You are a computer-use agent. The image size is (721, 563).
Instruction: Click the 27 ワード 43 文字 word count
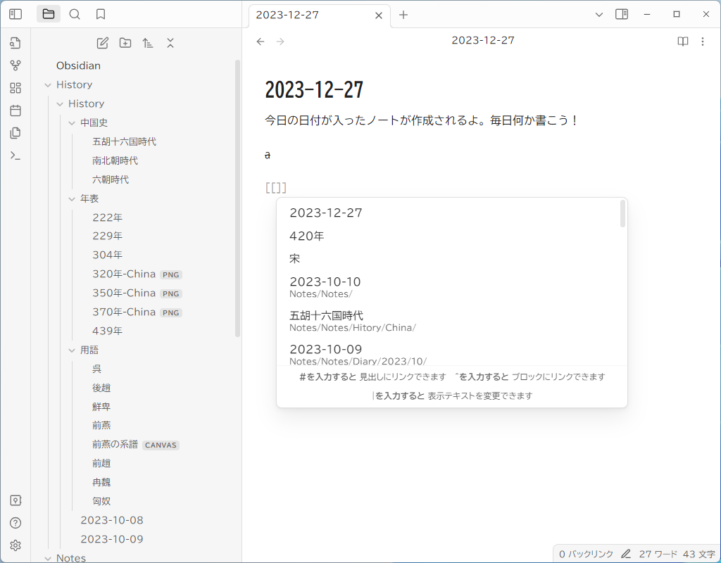coord(677,554)
